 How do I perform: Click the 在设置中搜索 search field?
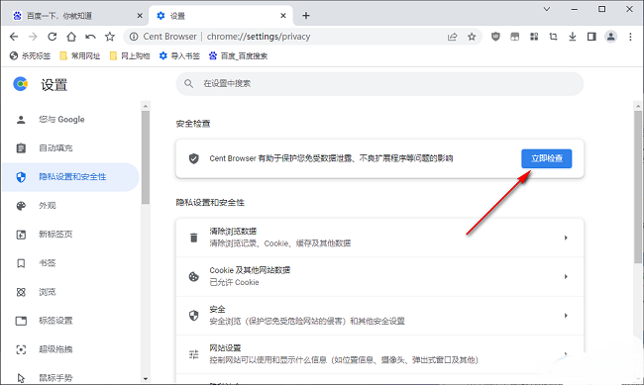click(x=379, y=84)
